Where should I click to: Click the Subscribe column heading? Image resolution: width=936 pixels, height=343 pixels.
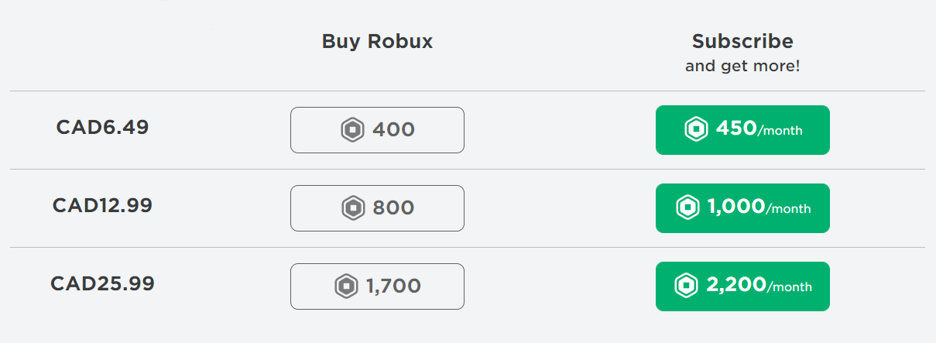(x=742, y=41)
